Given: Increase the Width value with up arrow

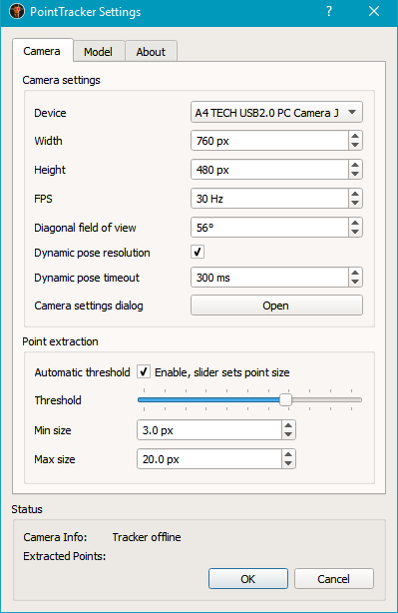Looking at the screenshot, I should pos(355,136).
